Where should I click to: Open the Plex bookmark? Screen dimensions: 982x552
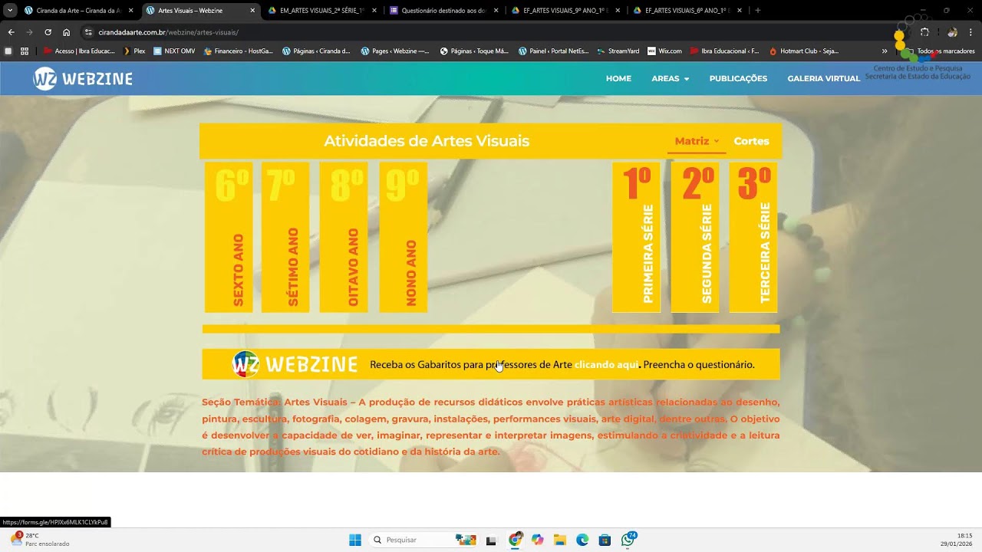(x=134, y=51)
